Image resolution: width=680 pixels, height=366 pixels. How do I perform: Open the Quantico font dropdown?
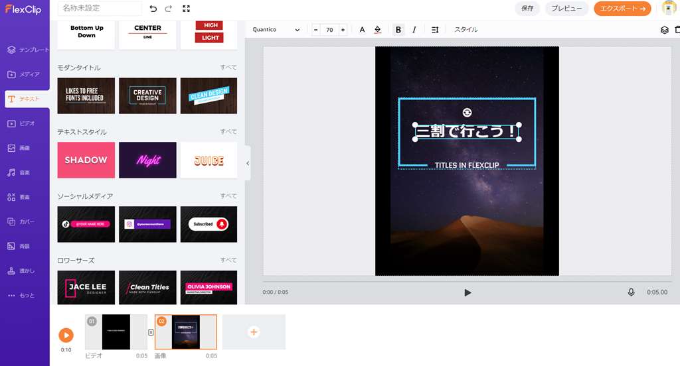point(277,30)
